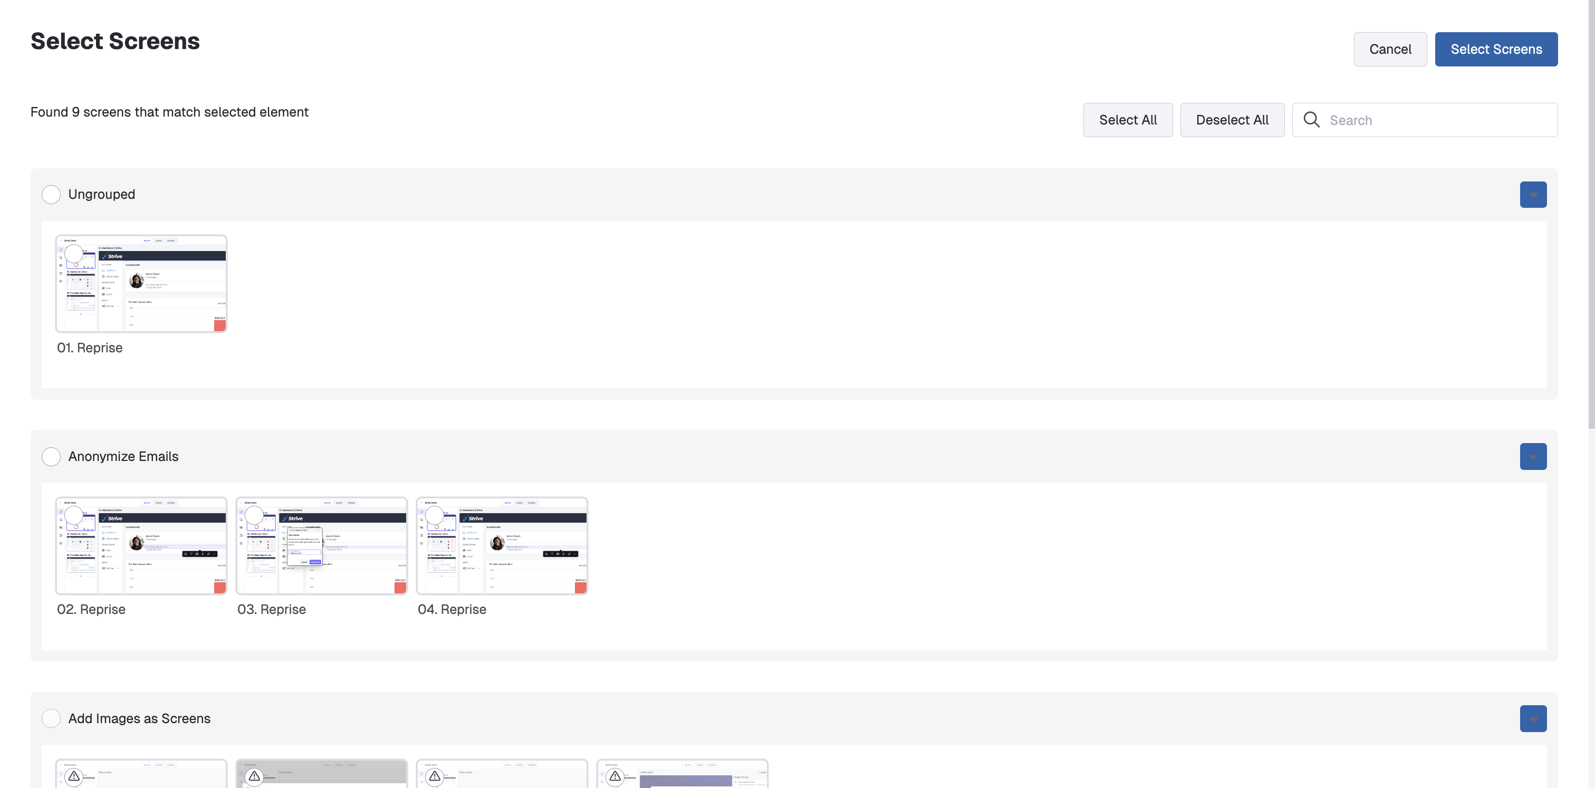
Task: Click the '04. Reprise' label
Action: tap(451, 610)
